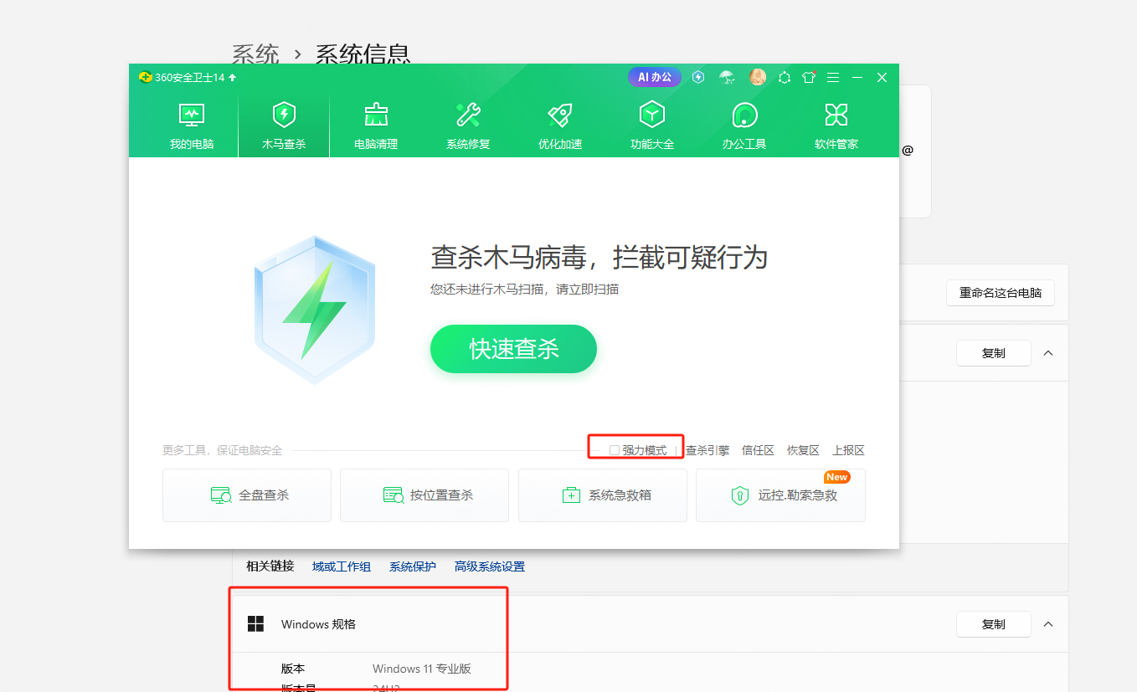Screen dimensions: 1137x692
Task: Open 电脑清理 cleanup tool
Action: 376,126
